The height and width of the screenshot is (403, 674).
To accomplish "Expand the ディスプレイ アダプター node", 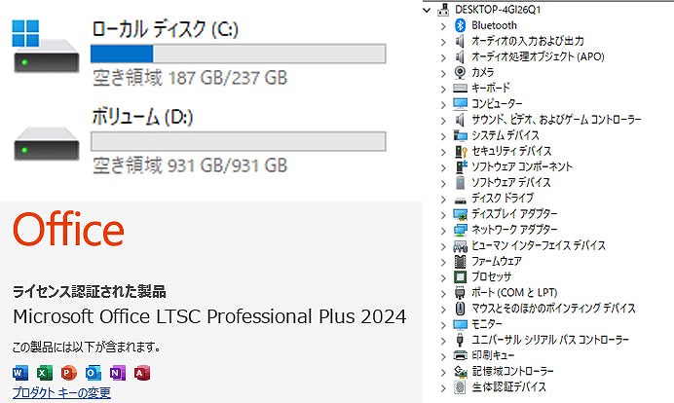I will 444,214.
